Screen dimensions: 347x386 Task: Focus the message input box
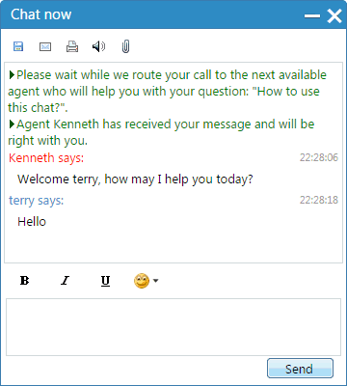tap(173, 327)
